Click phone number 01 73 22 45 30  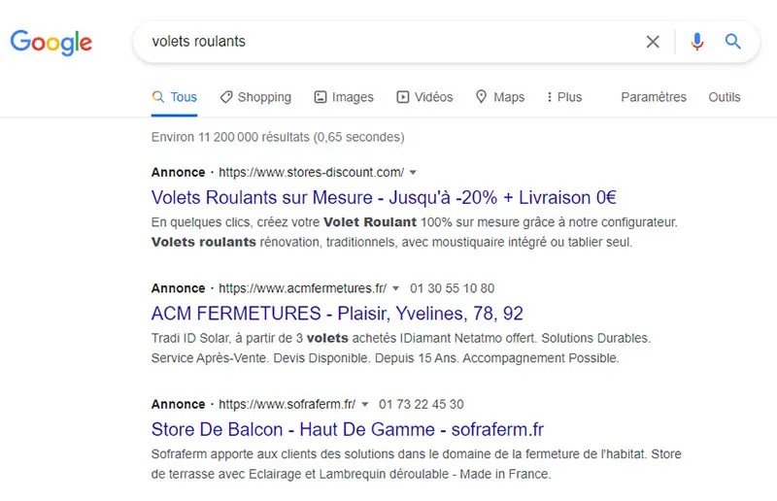[x=422, y=404]
